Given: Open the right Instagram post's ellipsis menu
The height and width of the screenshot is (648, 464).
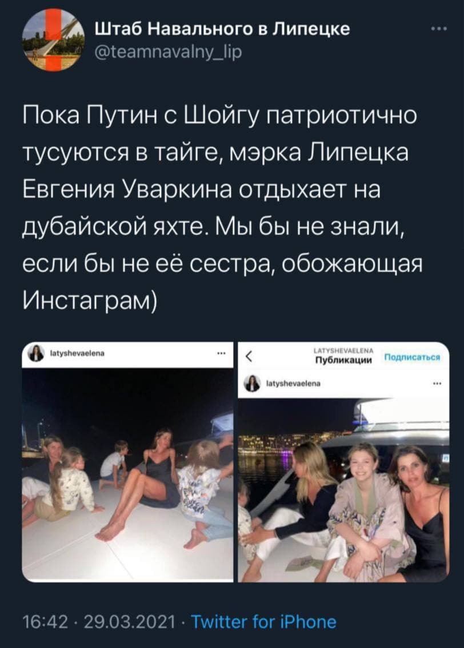Looking at the screenshot, I should (x=438, y=383).
